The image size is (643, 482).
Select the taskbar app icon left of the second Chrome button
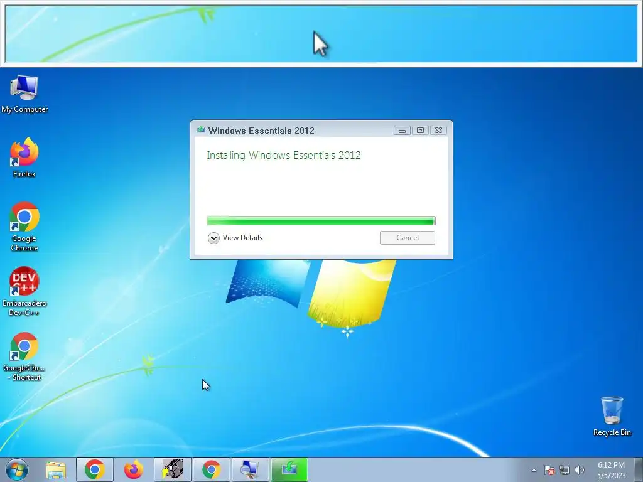173,469
